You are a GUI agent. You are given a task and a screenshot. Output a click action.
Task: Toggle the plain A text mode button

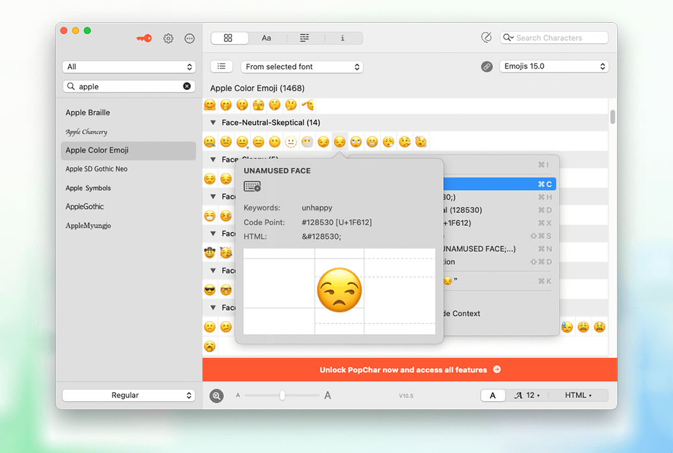point(493,395)
